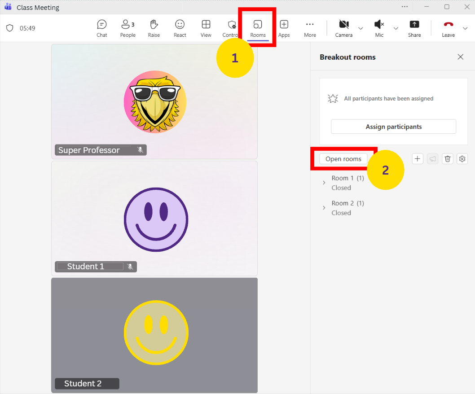Open the Mic options dropdown arrow
This screenshot has height=394, width=475.
pyautogui.click(x=396, y=28)
